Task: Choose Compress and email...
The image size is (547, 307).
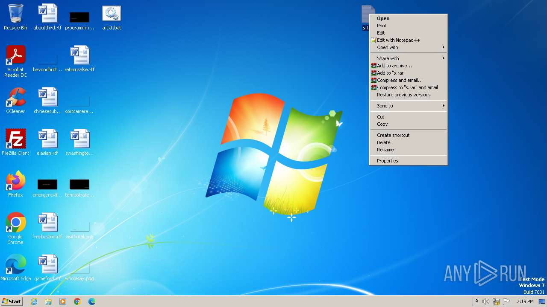Action: (408, 80)
